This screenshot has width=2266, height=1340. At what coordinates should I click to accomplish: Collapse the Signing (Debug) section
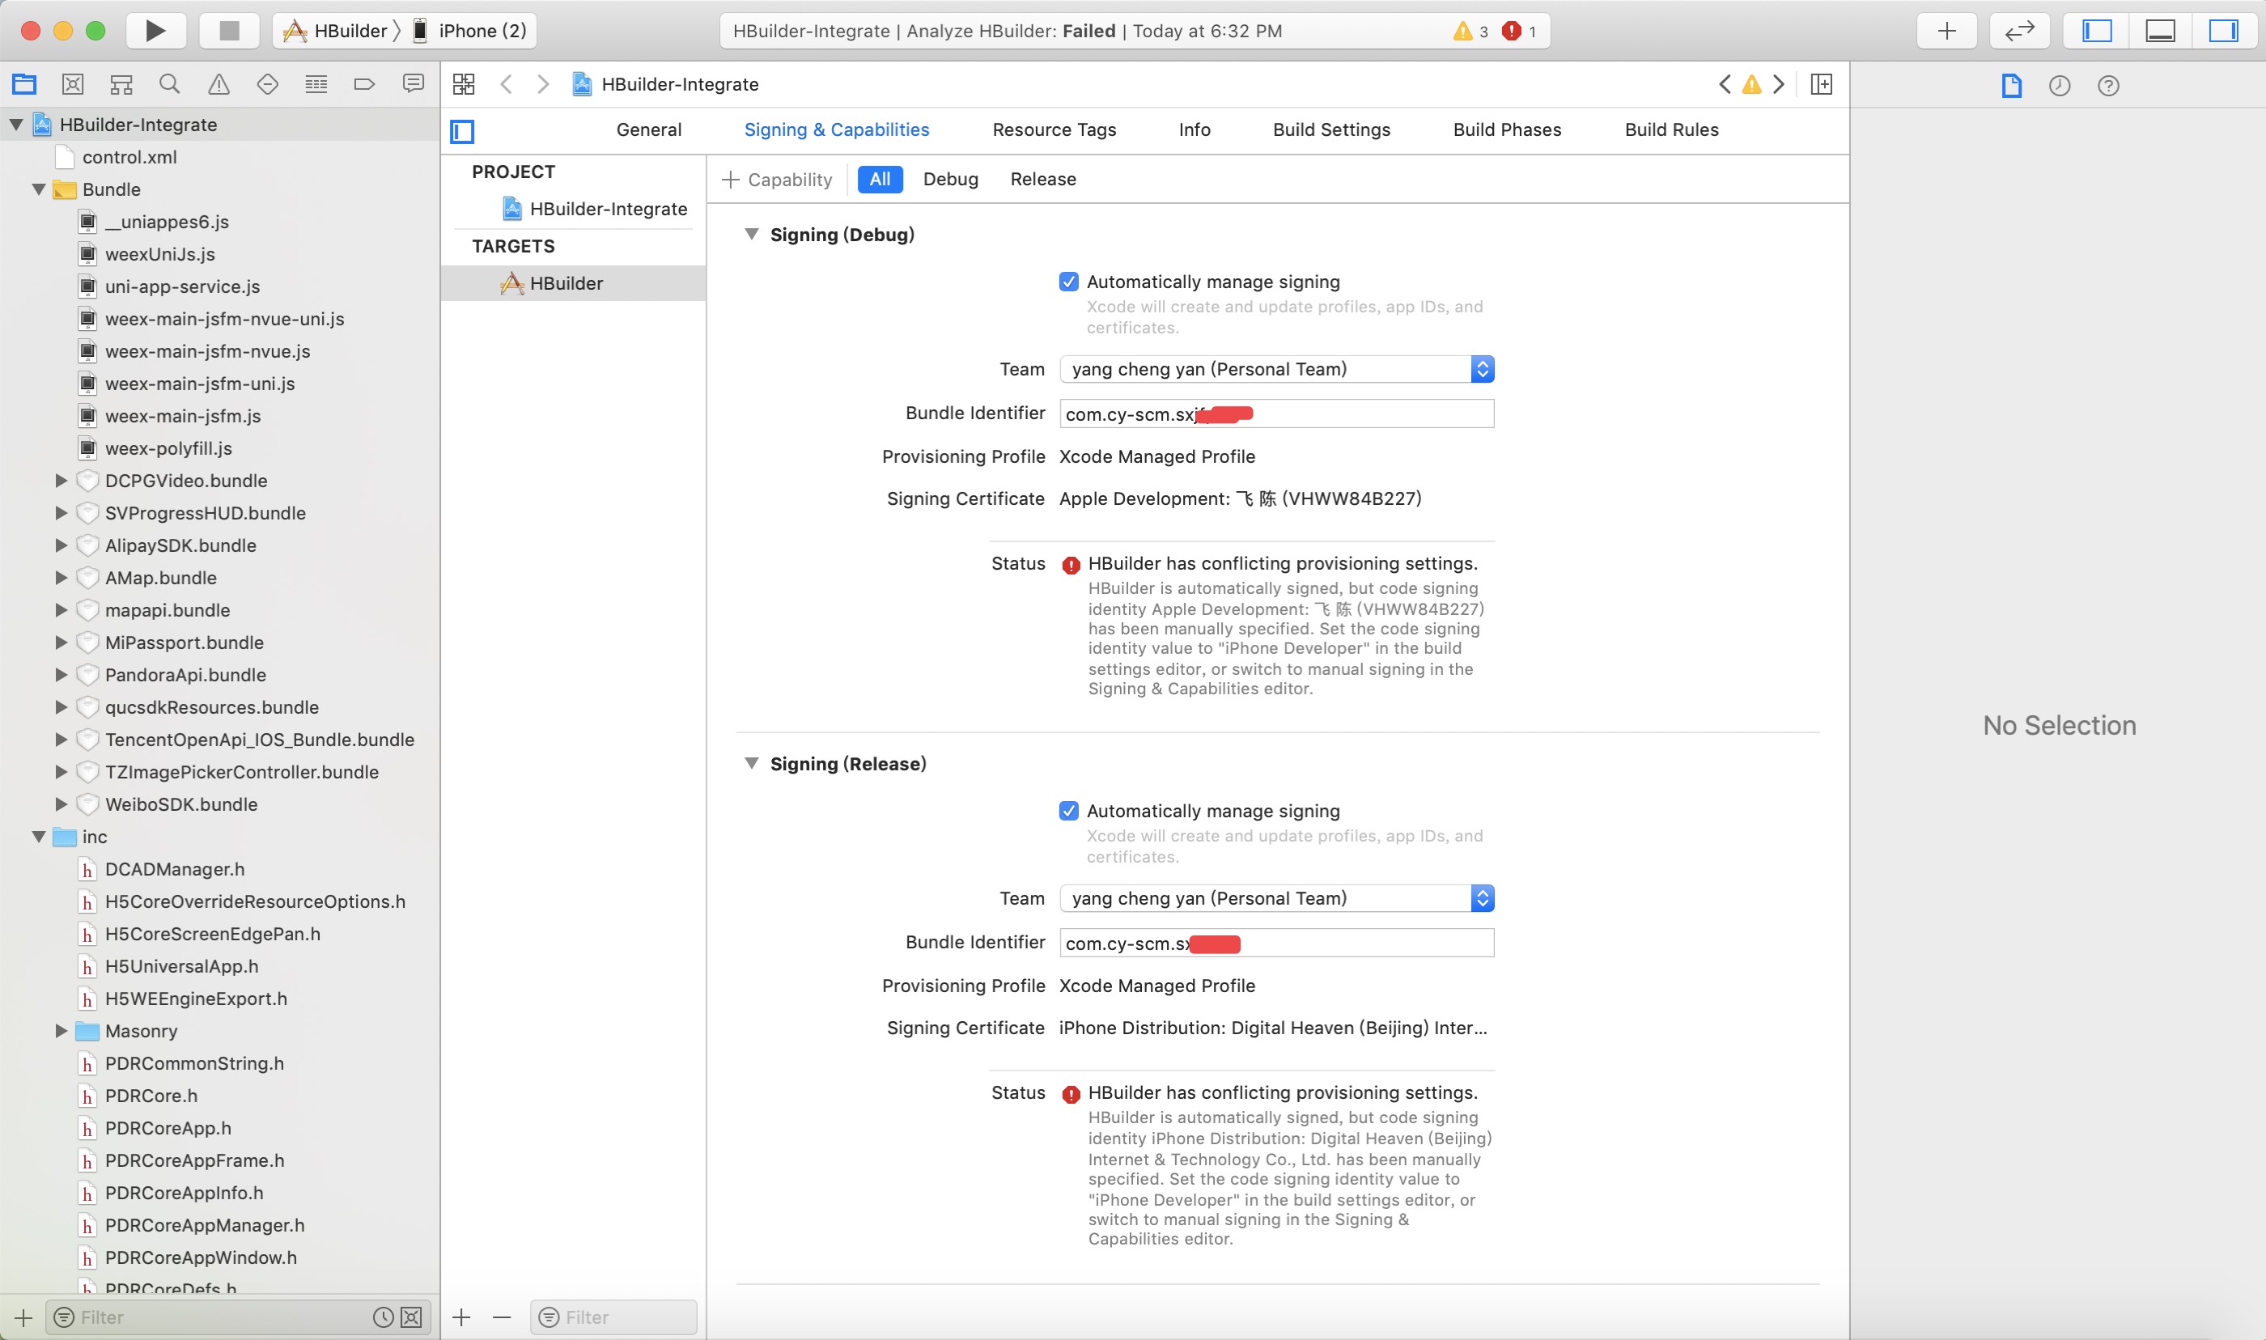tap(751, 235)
